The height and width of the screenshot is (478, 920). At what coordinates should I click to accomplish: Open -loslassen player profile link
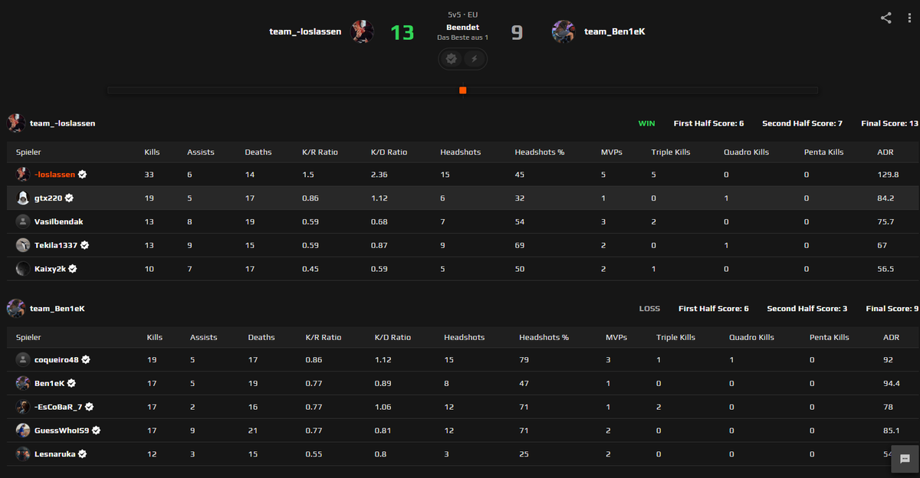pos(55,175)
